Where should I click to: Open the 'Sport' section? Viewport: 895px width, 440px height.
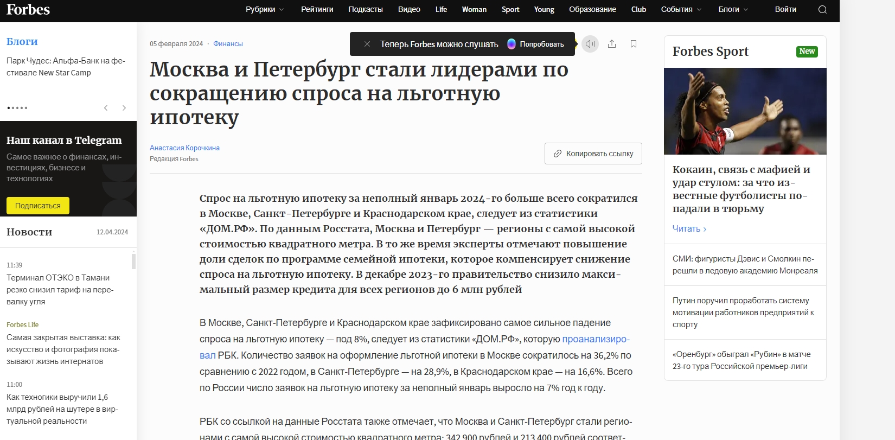(x=510, y=9)
